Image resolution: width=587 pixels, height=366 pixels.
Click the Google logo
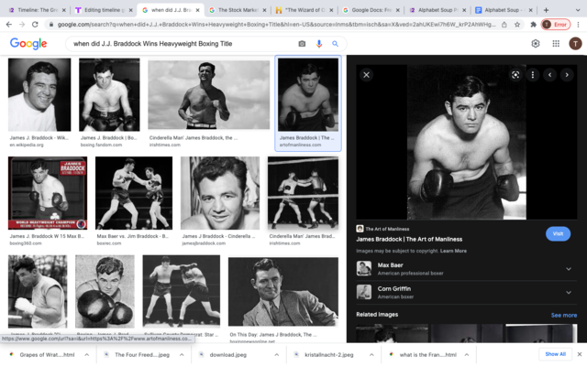(28, 44)
